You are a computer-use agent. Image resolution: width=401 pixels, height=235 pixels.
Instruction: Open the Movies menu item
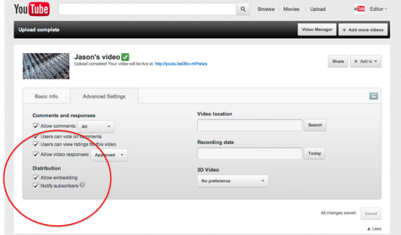coord(291,9)
